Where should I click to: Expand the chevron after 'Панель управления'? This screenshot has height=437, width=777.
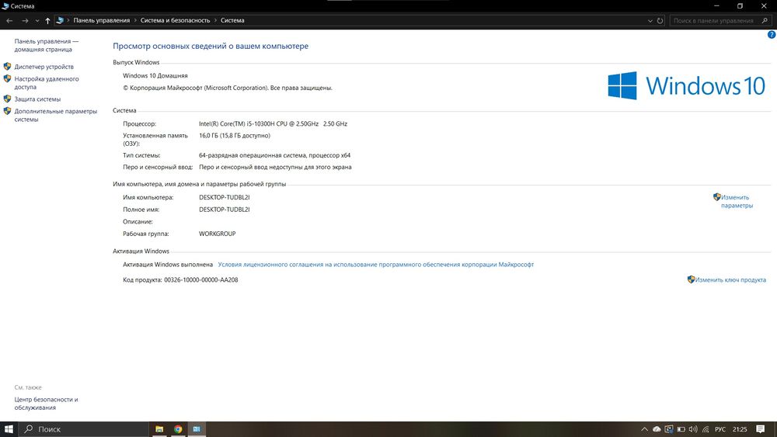[135, 20]
